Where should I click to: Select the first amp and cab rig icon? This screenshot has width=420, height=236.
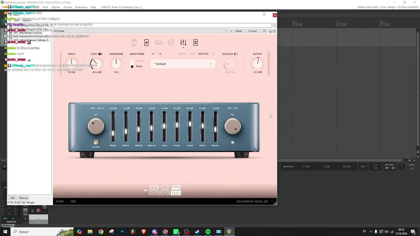[154, 190]
